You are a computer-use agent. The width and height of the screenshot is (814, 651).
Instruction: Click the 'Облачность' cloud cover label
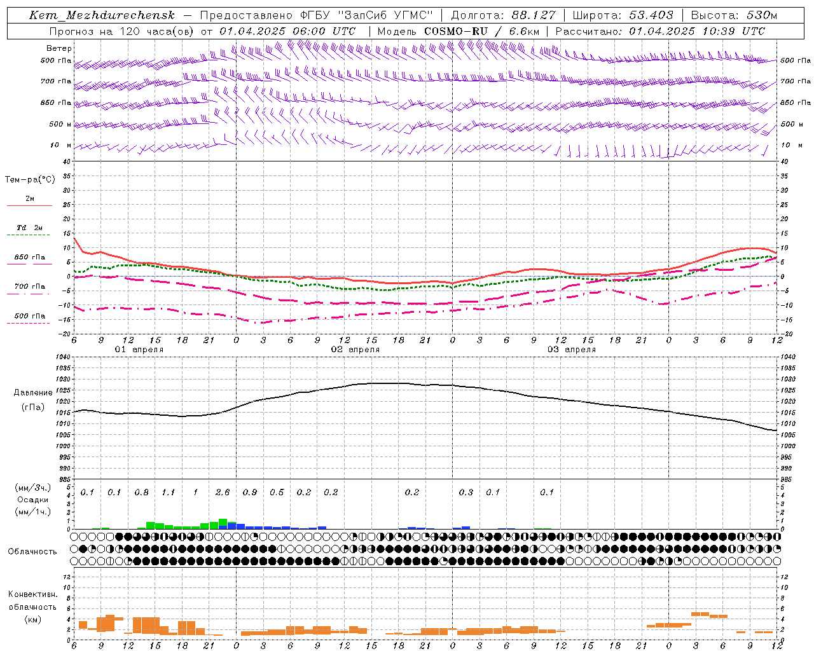(x=32, y=552)
